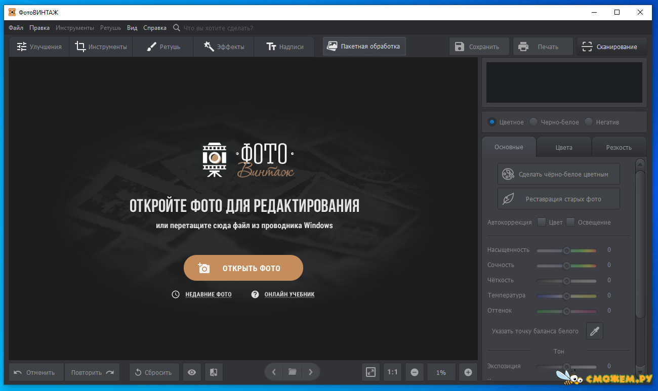Click the zoom in plus icon
The height and width of the screenshot is (391, 658).
tap(468, 372)
